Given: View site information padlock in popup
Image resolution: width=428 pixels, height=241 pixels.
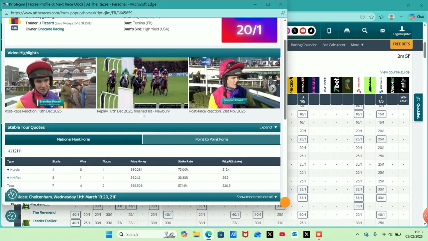Looking at the screenshot, I should click(x=6, y=13).
